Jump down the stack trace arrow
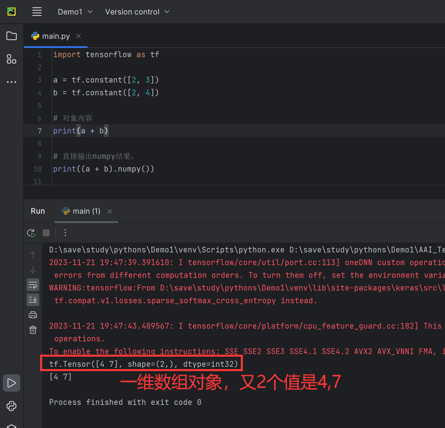Screen dimensions: 445x428 [x=33, y=270]
